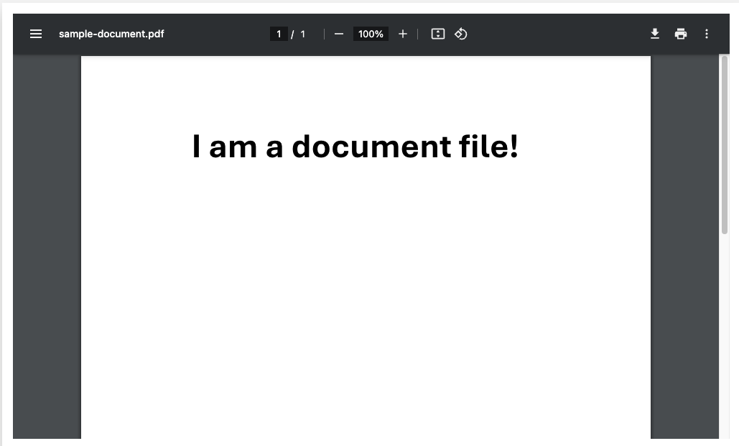Open the more options dropdown menu

click(x=706, y=34)
